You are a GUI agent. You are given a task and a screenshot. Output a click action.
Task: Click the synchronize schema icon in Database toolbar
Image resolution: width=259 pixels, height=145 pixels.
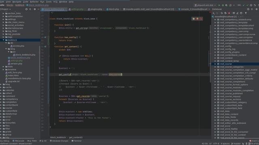click(225, 13)
